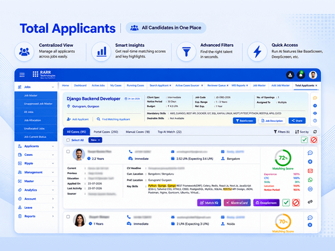The image size is (335, 251).
Task: Click the phone icon on first candidate
Action: click(131, 151)
